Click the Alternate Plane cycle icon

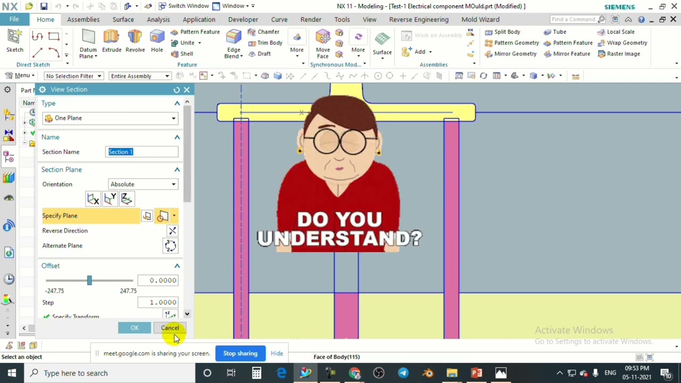[170, 246]
